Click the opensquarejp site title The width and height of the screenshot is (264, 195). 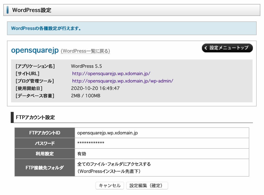(x=35, y=50)
